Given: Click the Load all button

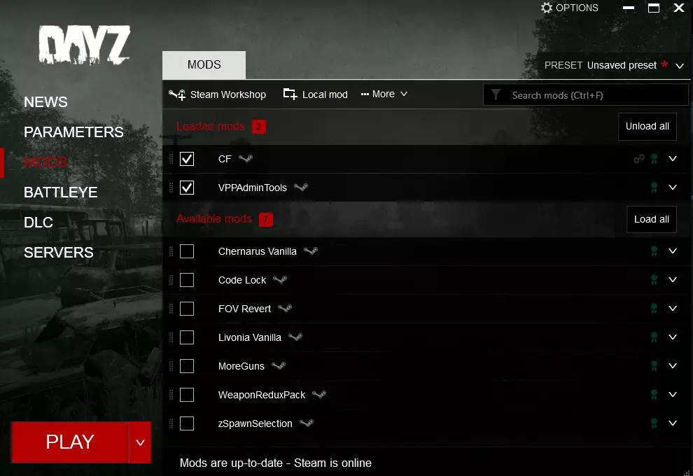Looking at the screenshot, I should (x=652, y=219).
